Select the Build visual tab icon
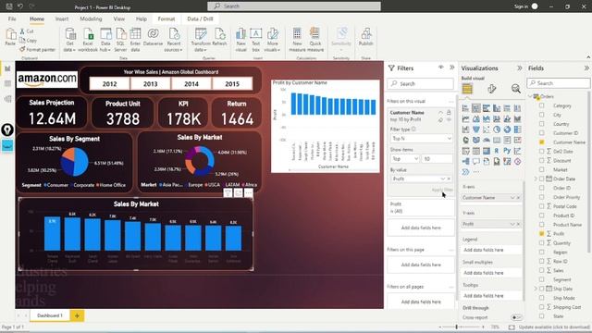This screenshot has height=333, width=592. tap(467, 89)
